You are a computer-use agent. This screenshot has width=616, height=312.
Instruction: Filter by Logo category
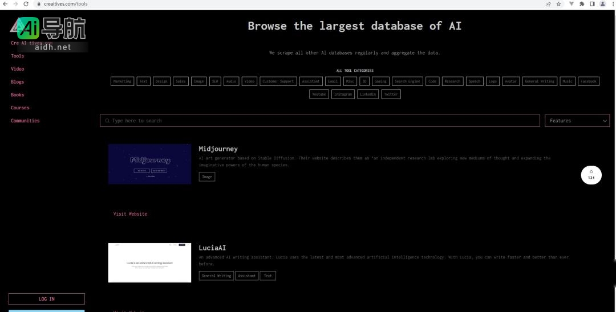[493, 81]
